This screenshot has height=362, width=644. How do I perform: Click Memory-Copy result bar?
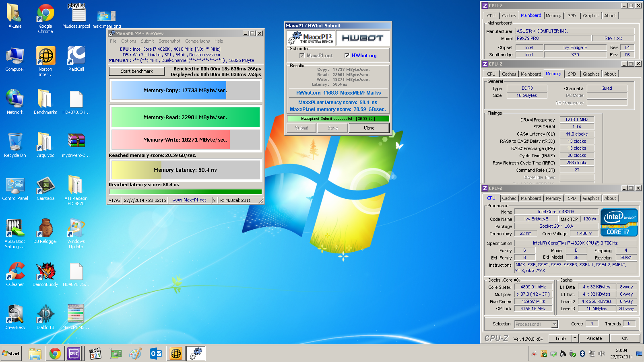pyautogui.click(x=186, y=90)
